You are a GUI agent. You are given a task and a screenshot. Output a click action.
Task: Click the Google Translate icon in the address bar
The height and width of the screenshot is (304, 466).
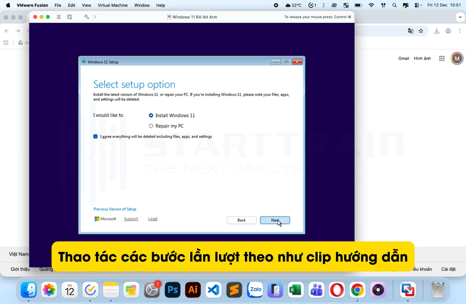(x=411, y=31)
